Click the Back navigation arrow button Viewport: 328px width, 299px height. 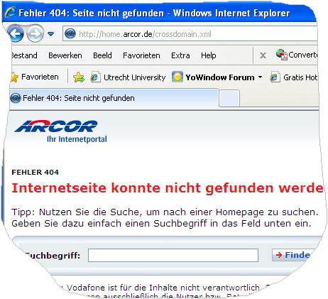(x=16, y=34)
